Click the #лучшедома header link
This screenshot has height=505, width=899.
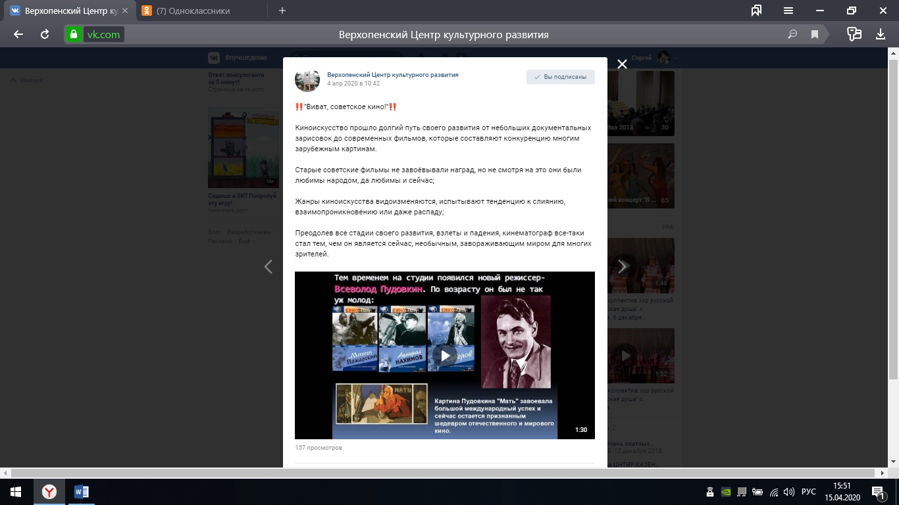[x=246, y=58]
